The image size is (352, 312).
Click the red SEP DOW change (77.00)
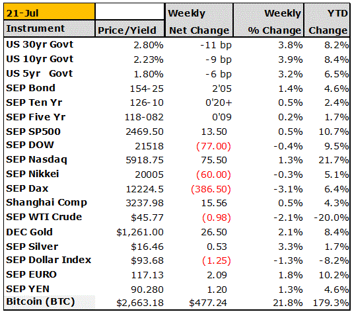pos(213,146)
